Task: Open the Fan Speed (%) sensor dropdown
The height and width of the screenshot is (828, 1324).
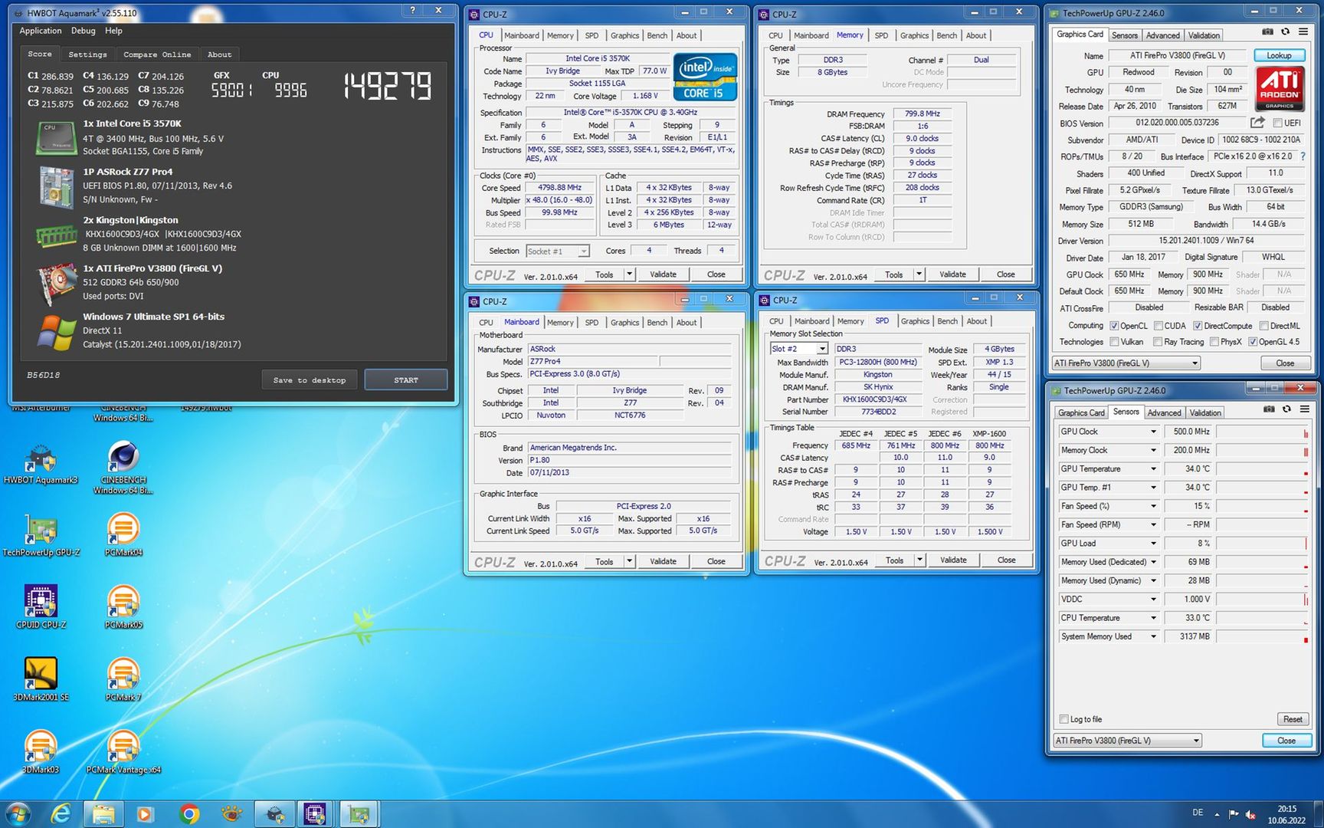Action: pos(1152,506)
